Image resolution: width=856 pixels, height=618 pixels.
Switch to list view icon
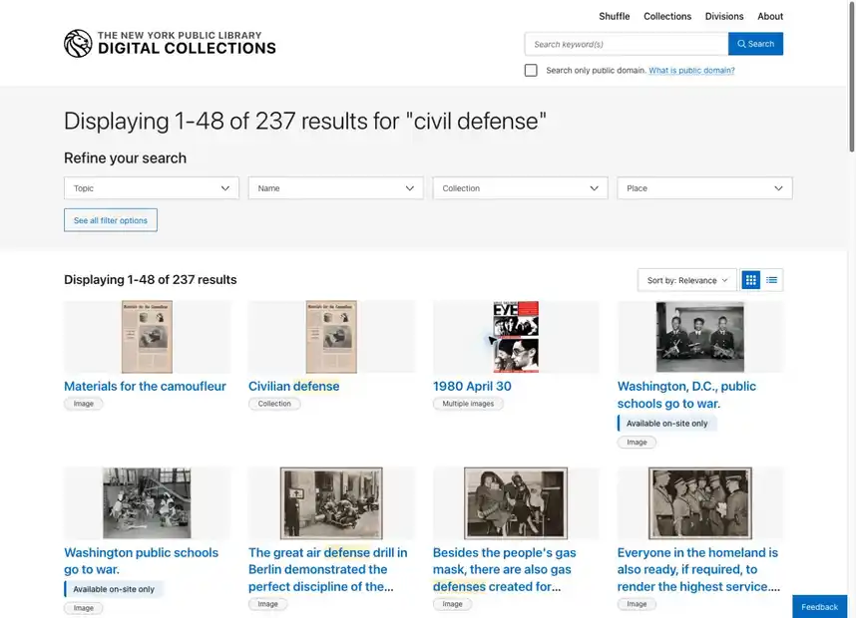[772, 280]
